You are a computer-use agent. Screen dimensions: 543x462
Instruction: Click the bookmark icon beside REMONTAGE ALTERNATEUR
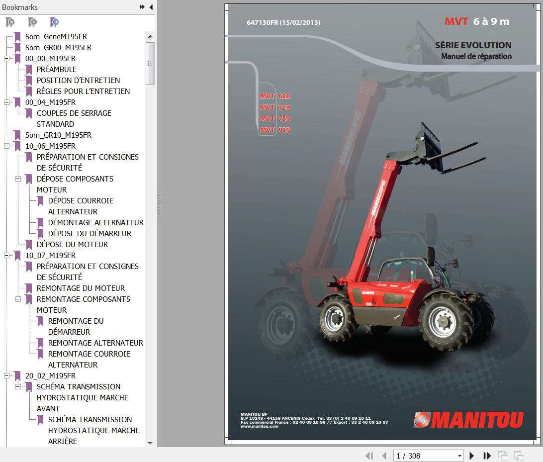[40, 343]
